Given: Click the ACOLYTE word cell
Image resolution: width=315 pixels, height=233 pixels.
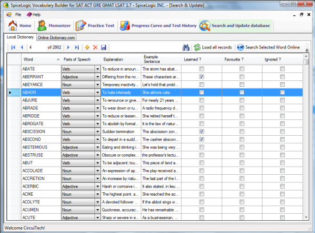Looking at the screenshot, I should [x=41, y=202].
